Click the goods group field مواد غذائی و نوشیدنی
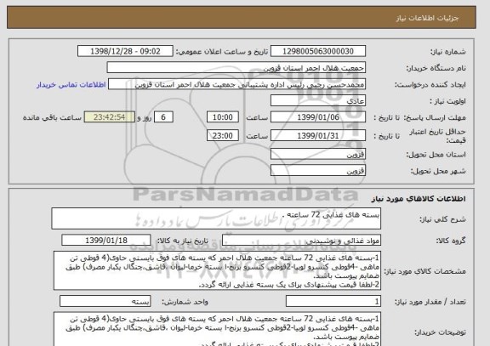The width and height of the screenshot is (490, 346). point(301,241)
